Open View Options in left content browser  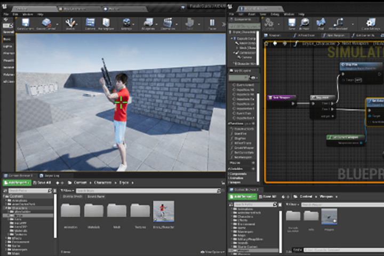pos(212,252)
